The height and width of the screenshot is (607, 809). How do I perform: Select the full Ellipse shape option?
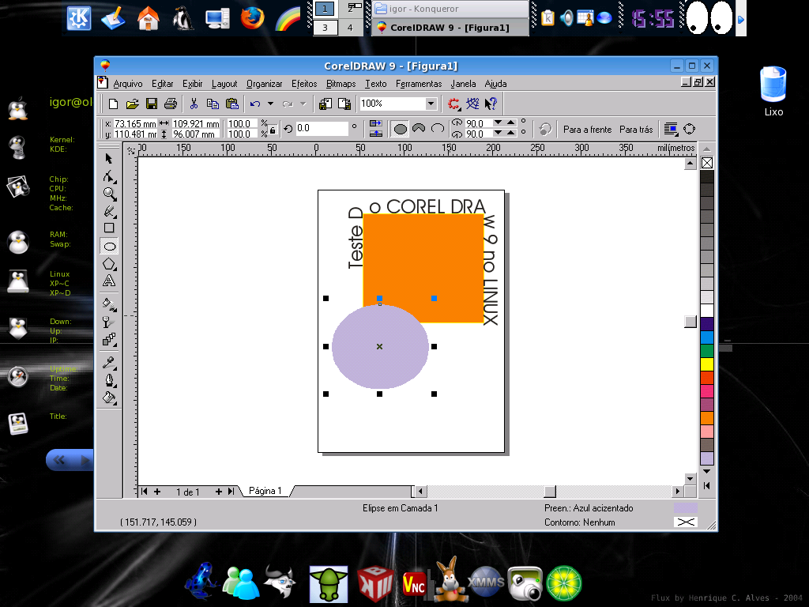pyautogui.click(x=400, y=129)
